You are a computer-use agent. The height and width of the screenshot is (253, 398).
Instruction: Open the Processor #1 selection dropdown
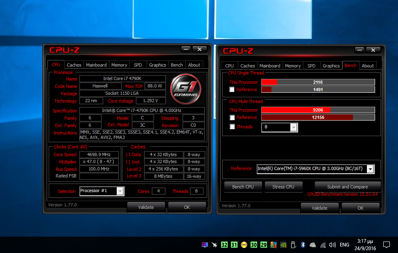(120, 191)
